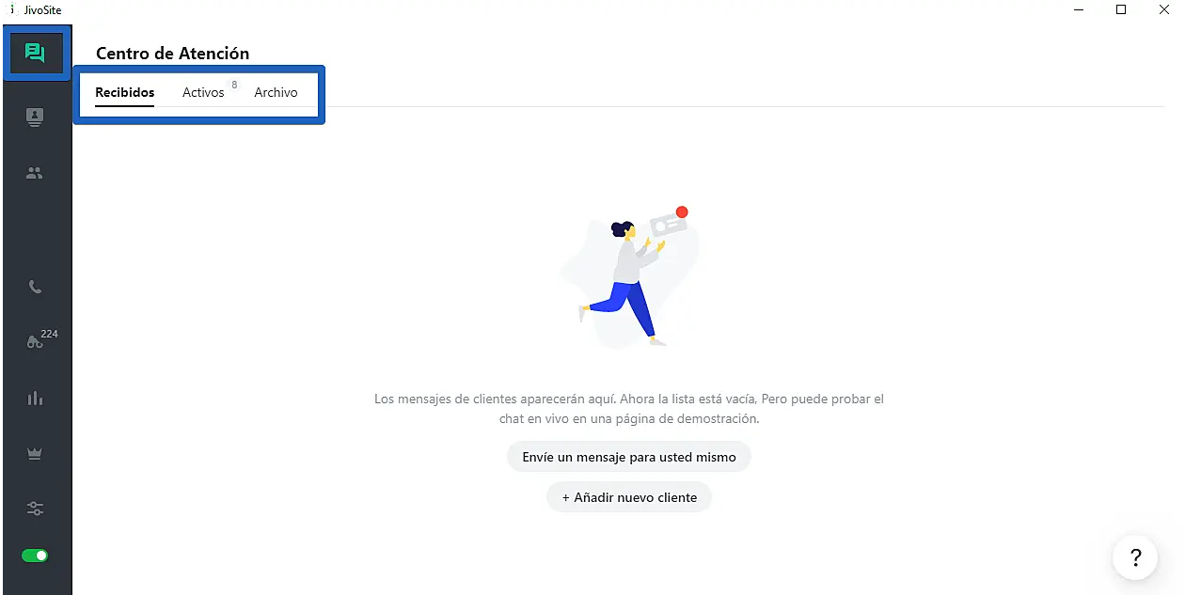Open the team members sidebar icon
This screenshot has width=1185, height=595.
35,173
